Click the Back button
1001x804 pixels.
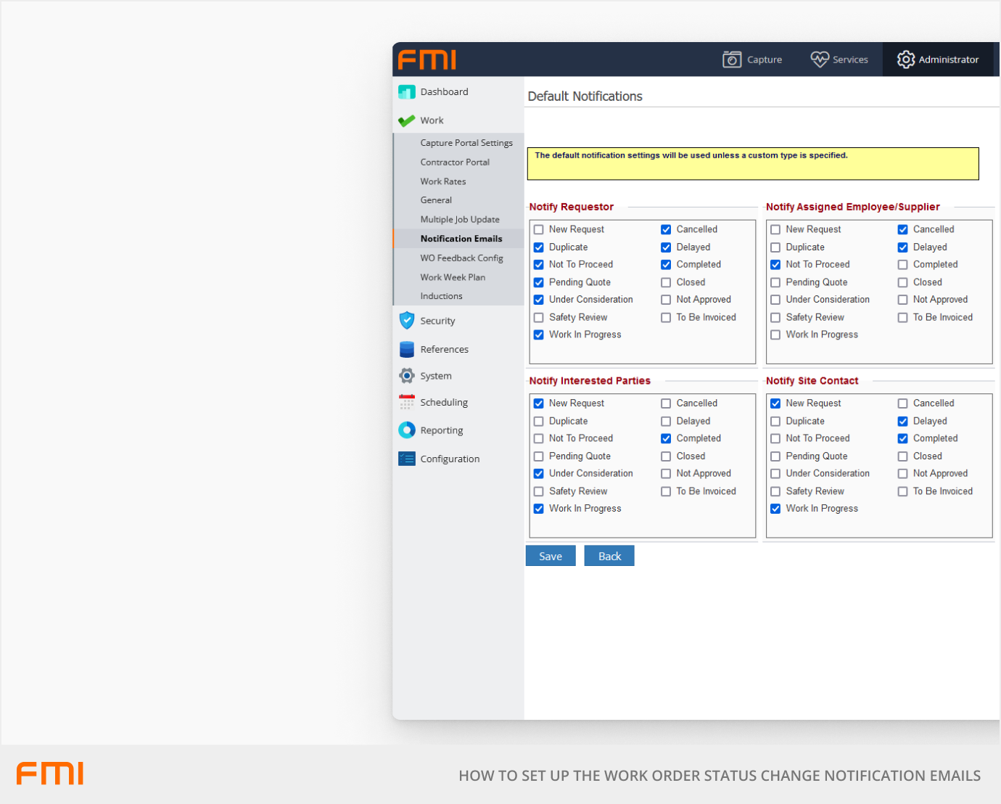pos(609,556)
